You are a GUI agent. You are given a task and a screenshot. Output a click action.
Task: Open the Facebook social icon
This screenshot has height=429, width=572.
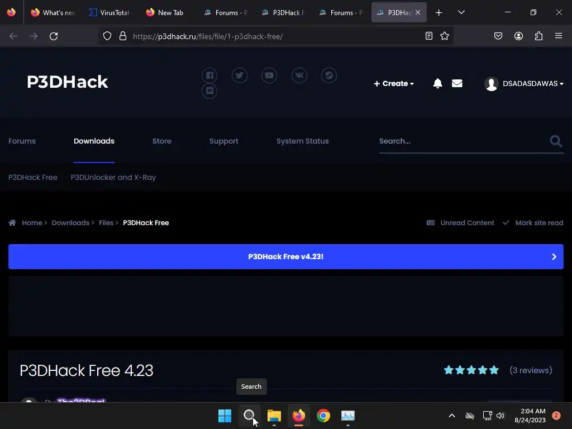tap(209, 75)
